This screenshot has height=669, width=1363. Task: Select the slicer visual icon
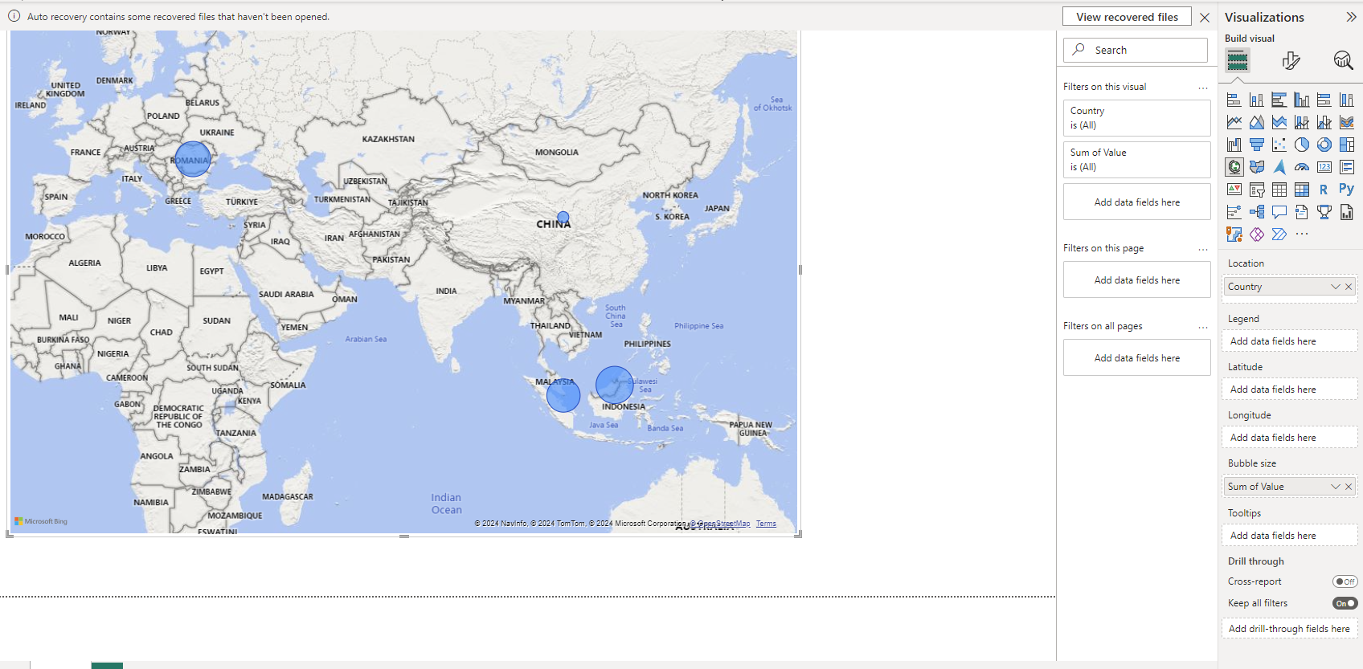[1257, 190]
